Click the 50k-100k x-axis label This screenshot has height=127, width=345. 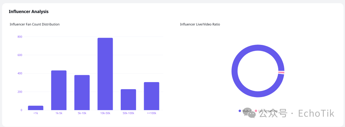[x=128, y=113]
